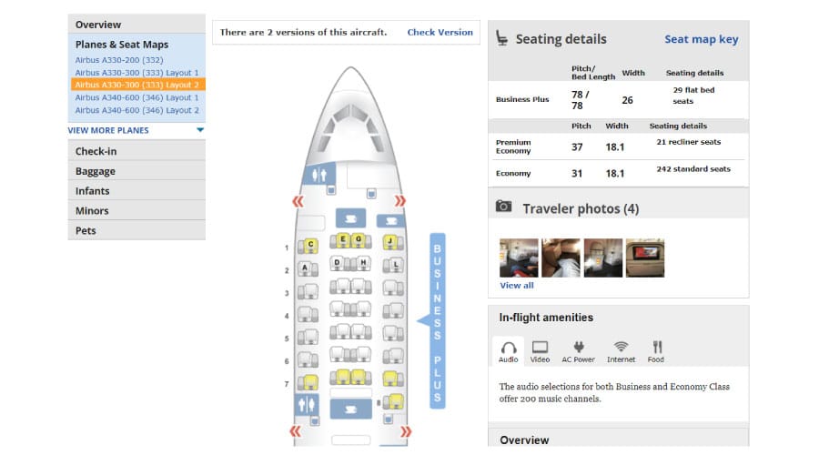
Task: Open the Food amenity icon
Action: pos(657,350)
